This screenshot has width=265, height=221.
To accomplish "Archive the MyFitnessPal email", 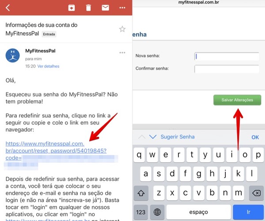I will coord(72,8).
